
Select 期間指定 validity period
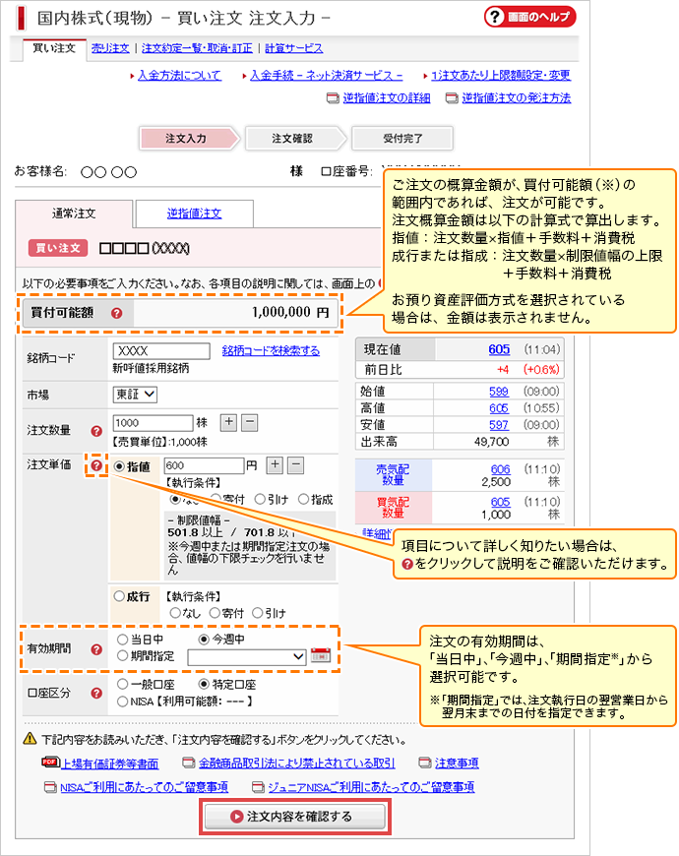[x=123, y=655]
